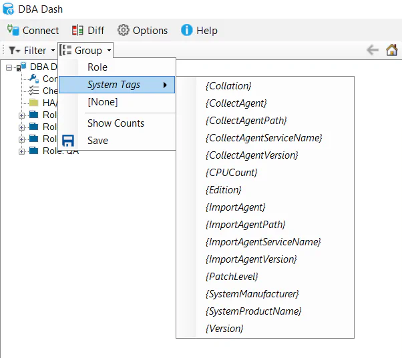Image resolution: width=402 pixels, height=358 pixels.
Task: Click the blue Help info icon
Action: click(187, 31)
